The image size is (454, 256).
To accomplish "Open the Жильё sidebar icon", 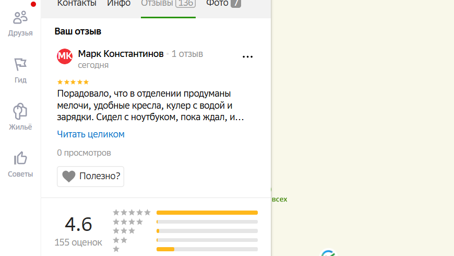I will 20,111.
